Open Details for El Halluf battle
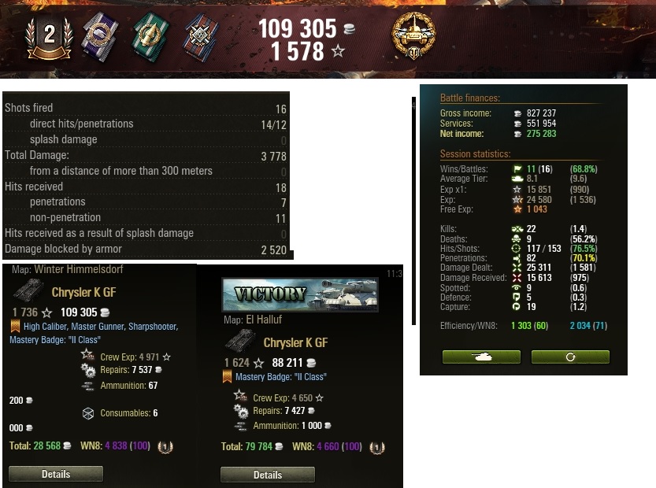This screenshot has width=656, height=488. [268, 475]
